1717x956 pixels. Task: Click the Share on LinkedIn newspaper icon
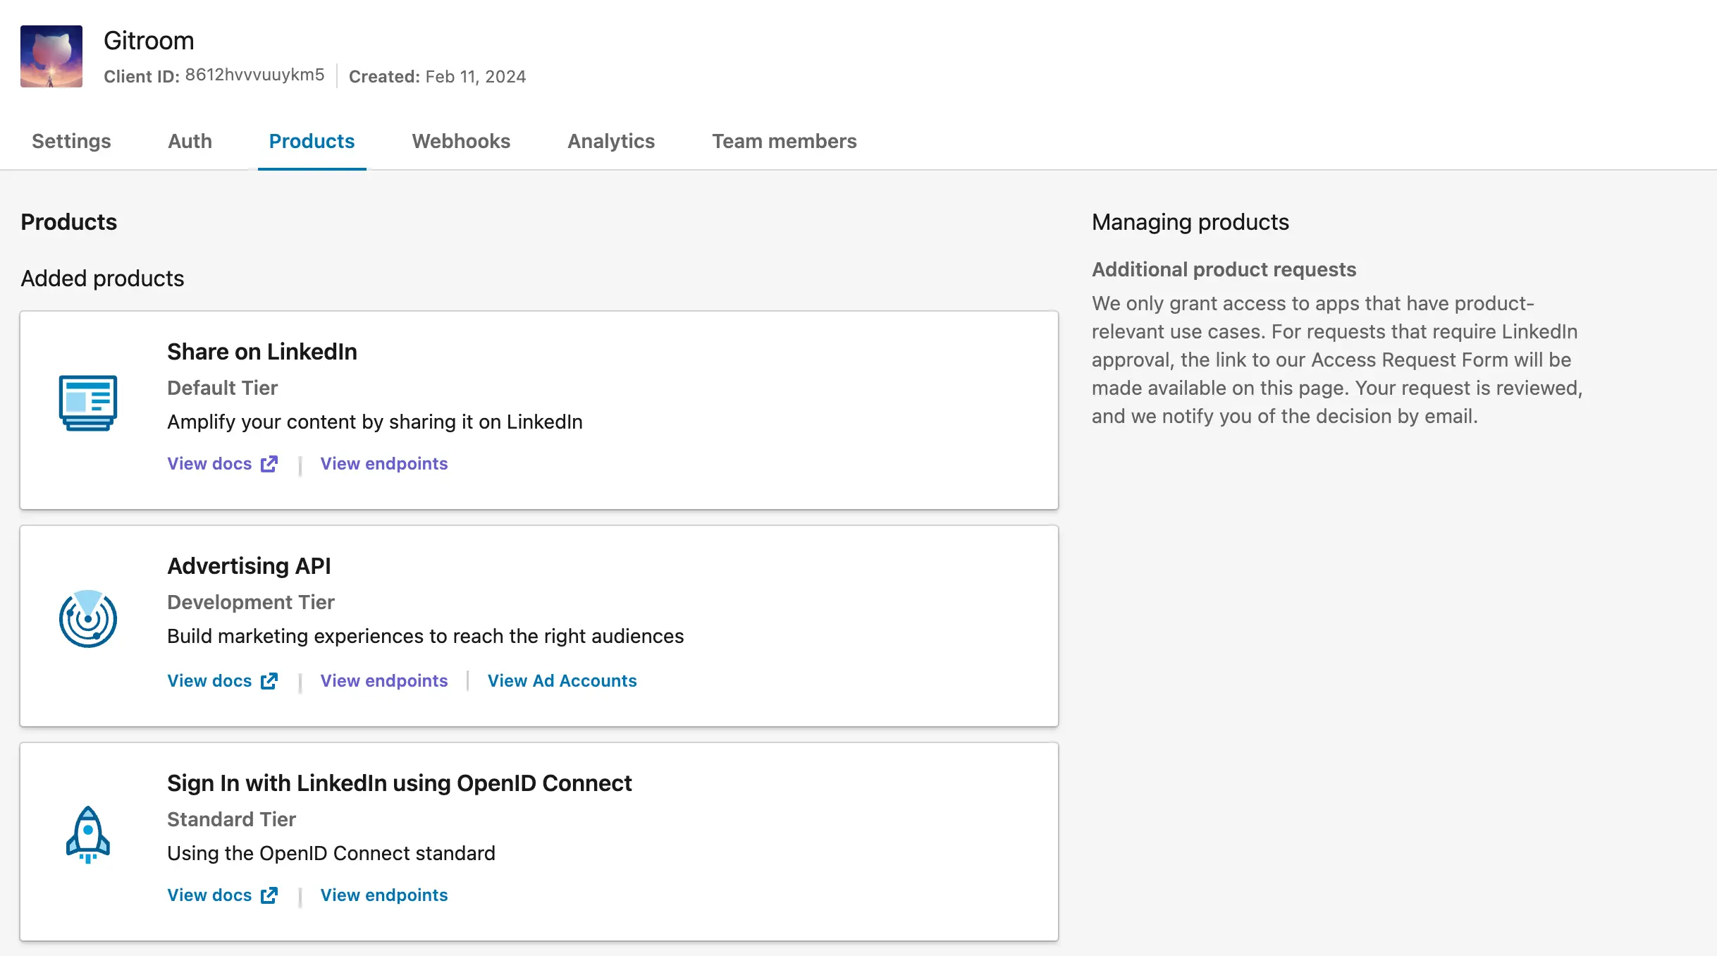click(88, 403)
